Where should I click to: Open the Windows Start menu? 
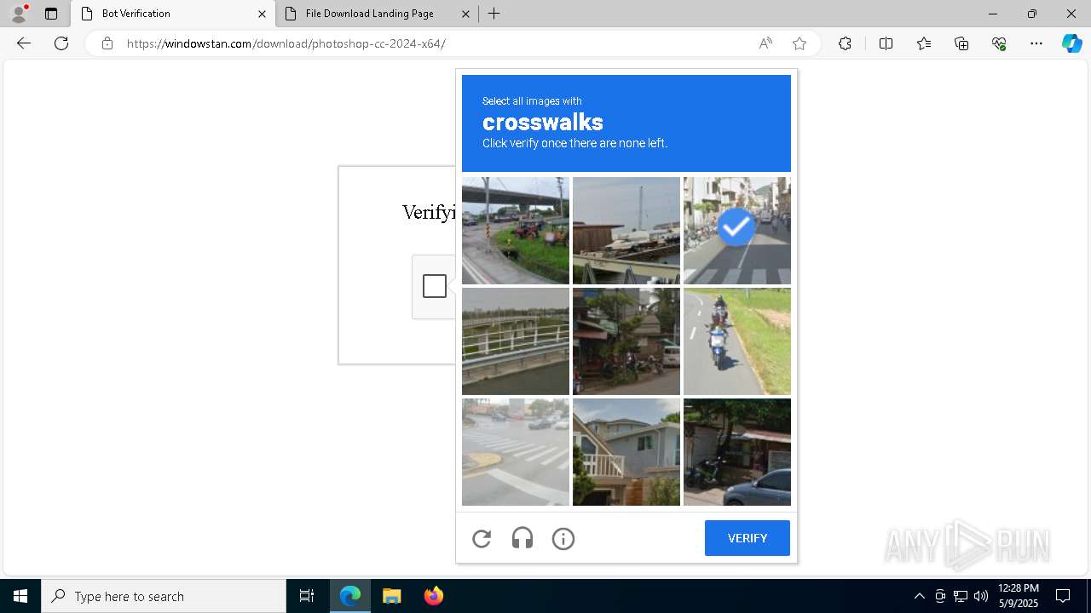coord(20,596)
